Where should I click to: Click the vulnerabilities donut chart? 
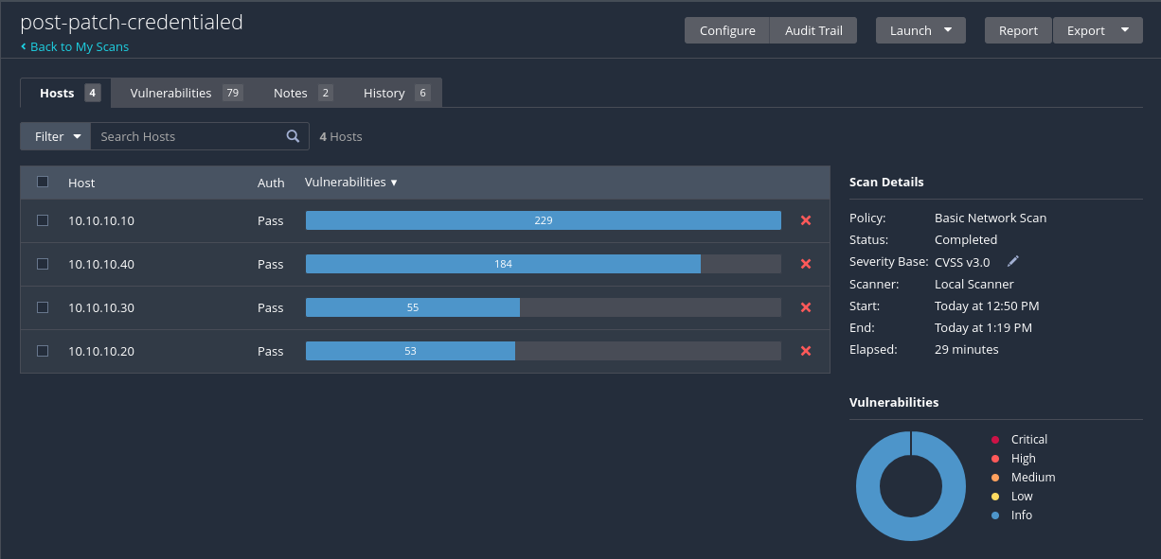(911, 486)
